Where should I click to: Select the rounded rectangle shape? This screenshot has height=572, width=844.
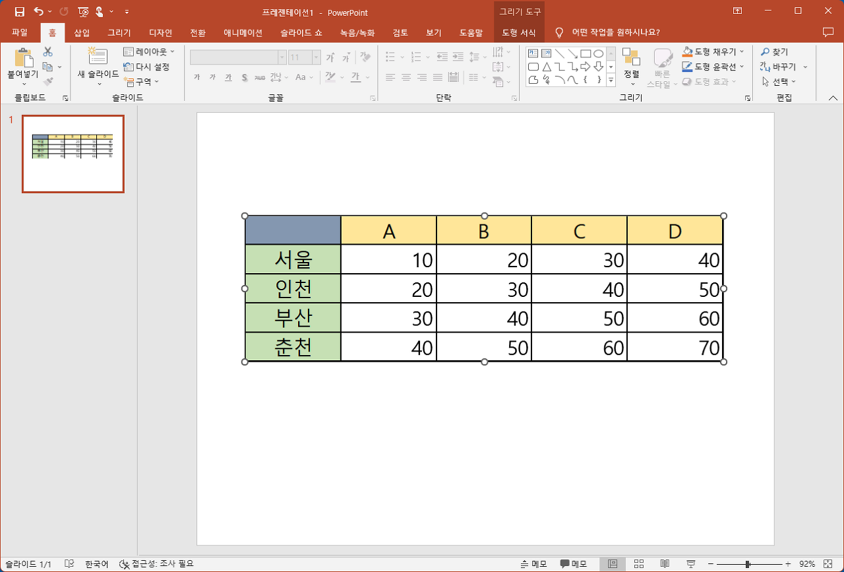[533, 67]
